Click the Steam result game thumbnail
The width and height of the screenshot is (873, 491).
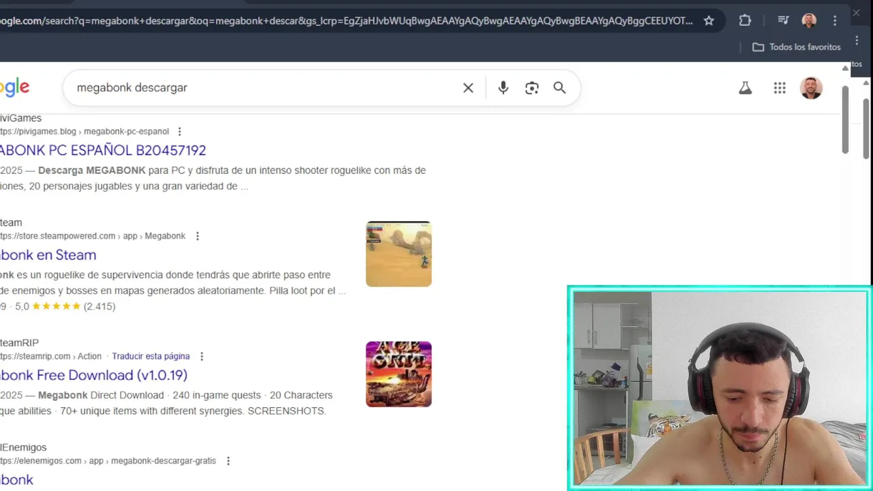pos(398,254)
